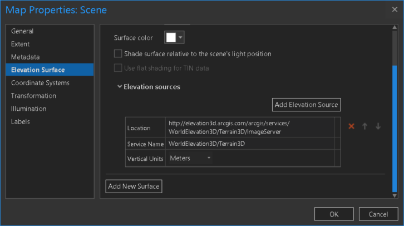The image size is (404, 226).
Task: Click the Add Elevation Source button
Action: [306, 105]
